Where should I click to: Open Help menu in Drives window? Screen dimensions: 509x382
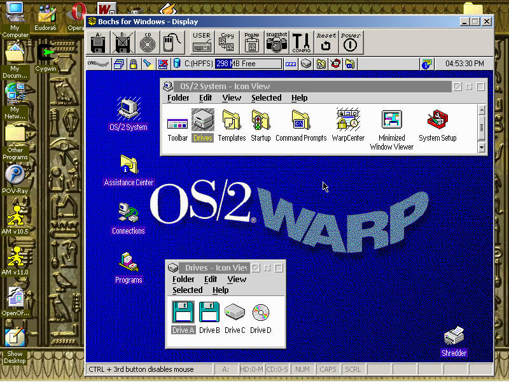click(x=221, y=290)
